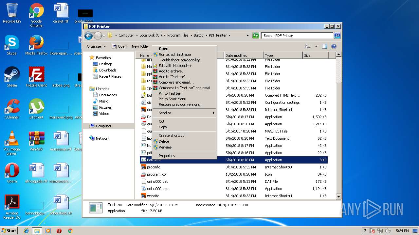Open the Explorer help question mark icon
The height and width of the screenshot is (235, 419).
coord(334,46)
